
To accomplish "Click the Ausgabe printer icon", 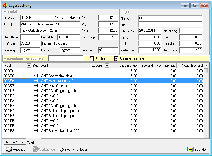I will (9, 150).
